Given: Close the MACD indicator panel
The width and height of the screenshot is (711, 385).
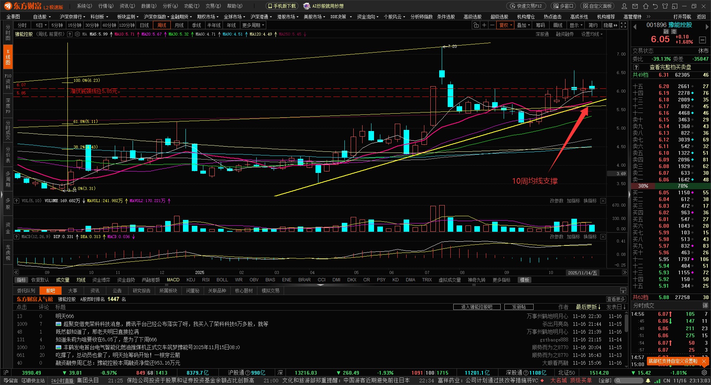Looking at the screenshot, I should coord(603,237).
